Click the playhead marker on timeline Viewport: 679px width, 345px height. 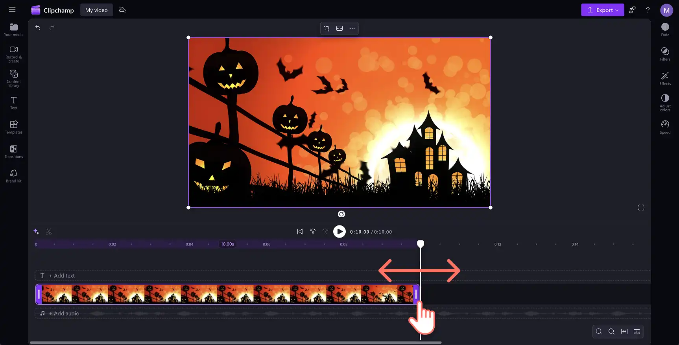tap(421, 244)
